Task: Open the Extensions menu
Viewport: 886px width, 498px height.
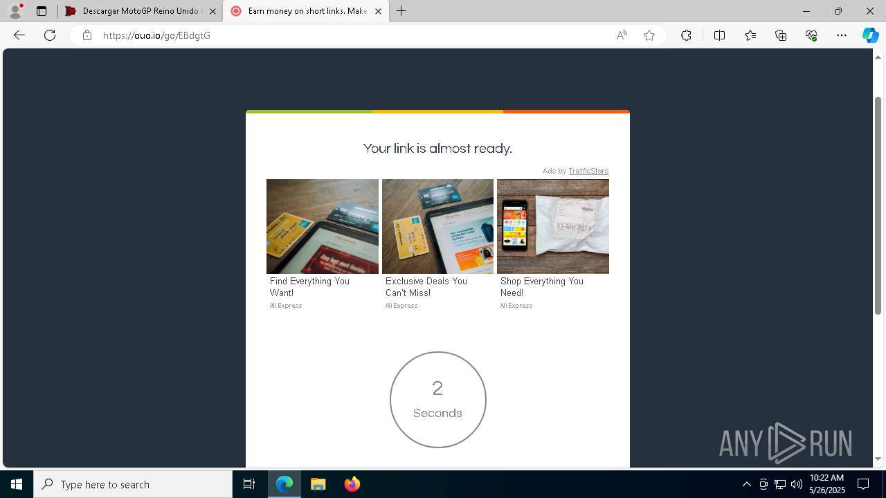Action: click(686, 35)
